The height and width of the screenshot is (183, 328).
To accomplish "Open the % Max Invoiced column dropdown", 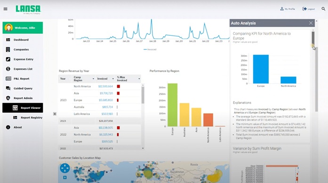I will tap(139, 79).
